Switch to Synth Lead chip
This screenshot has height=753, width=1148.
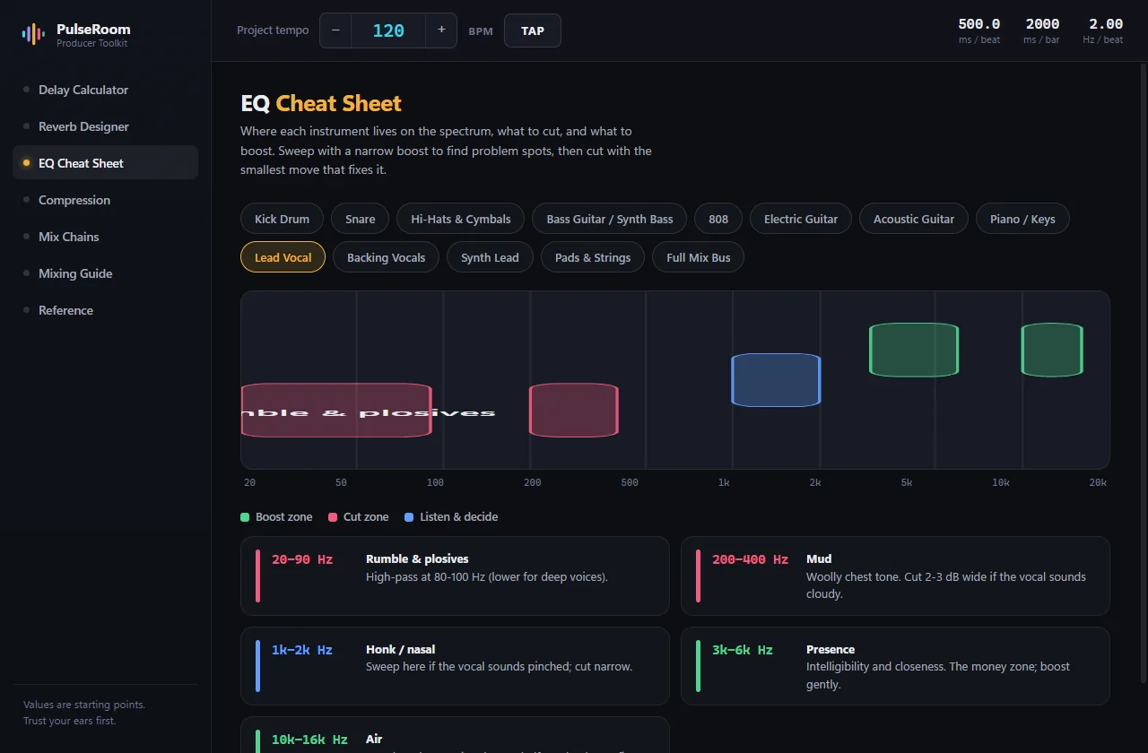tap(490, 257)
